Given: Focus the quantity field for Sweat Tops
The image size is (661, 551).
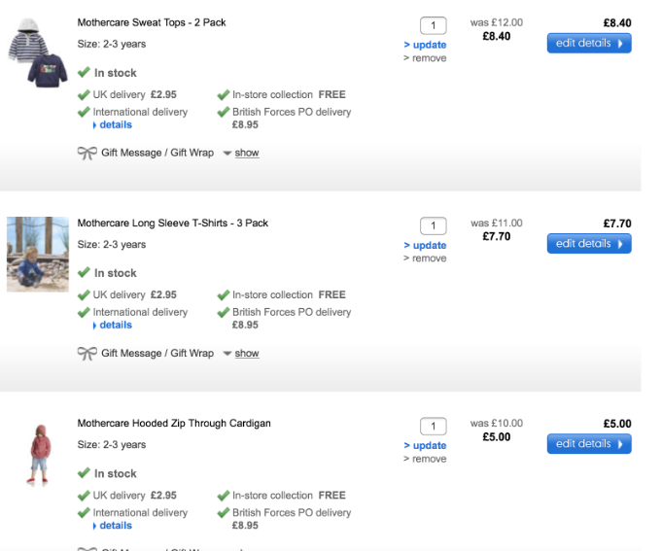Looking at the screenshot, I should 433,25.
